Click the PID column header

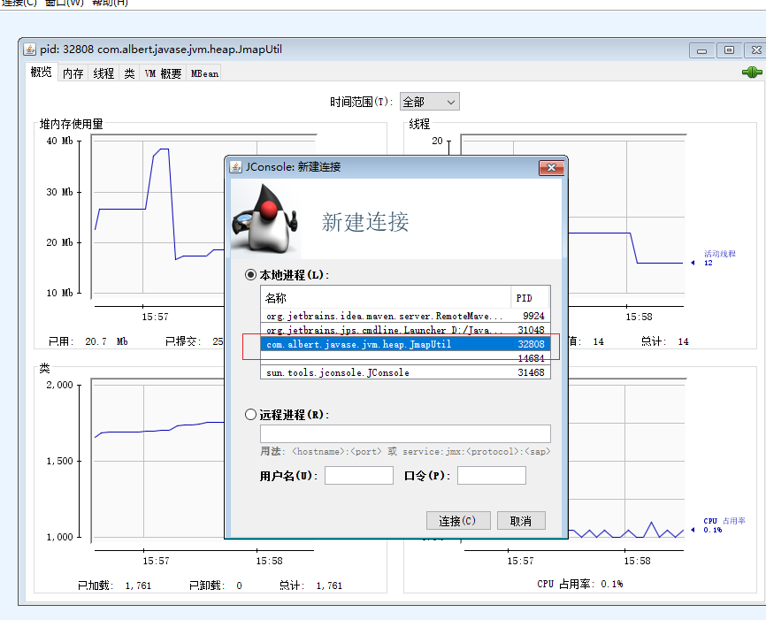pyautogui.click(x=530, y=297)
